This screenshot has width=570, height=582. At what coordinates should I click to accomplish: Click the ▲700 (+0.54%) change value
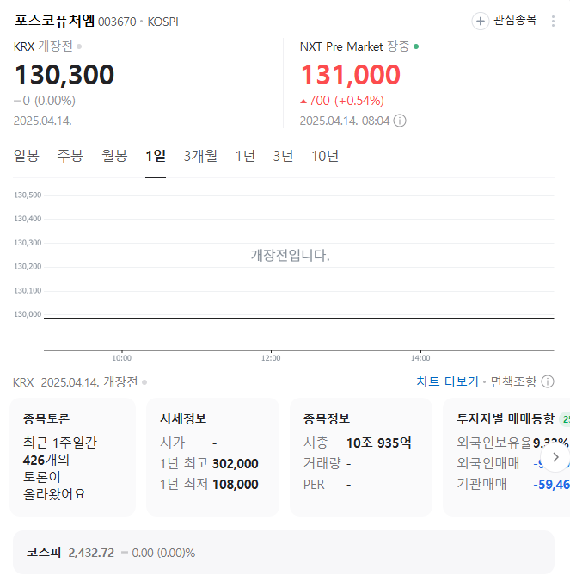tap(342, 101)
